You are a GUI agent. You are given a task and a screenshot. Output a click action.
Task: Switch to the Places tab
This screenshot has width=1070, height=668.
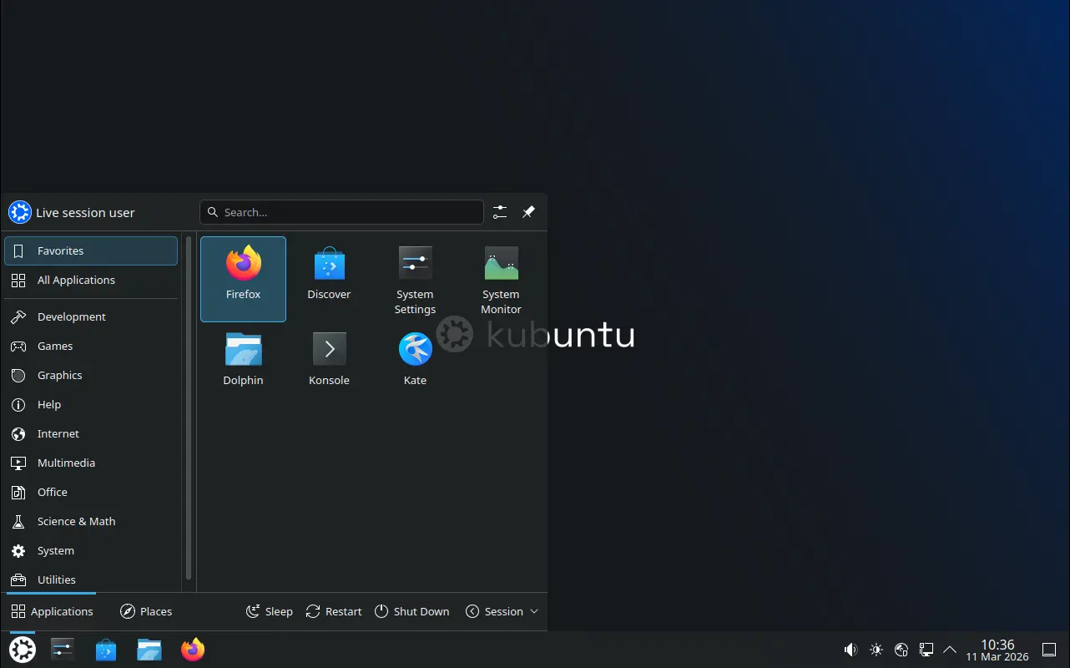pos(146,611)
